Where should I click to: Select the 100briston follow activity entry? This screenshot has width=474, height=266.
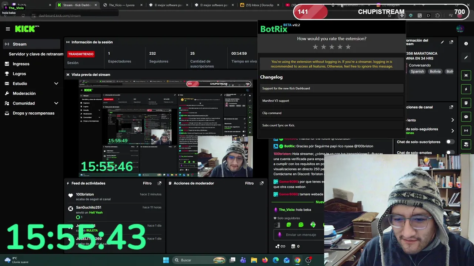point(115,197)
